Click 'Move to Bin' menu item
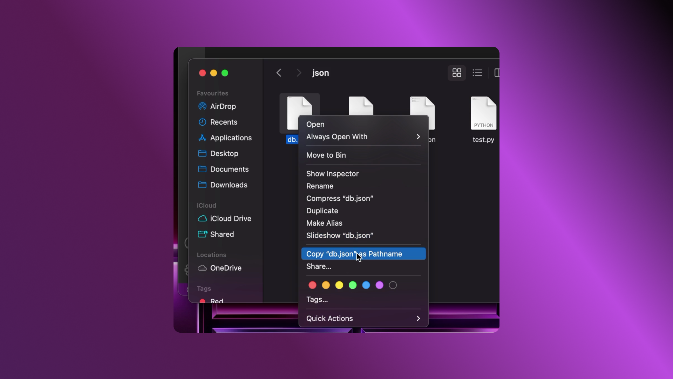 point(326,155)
